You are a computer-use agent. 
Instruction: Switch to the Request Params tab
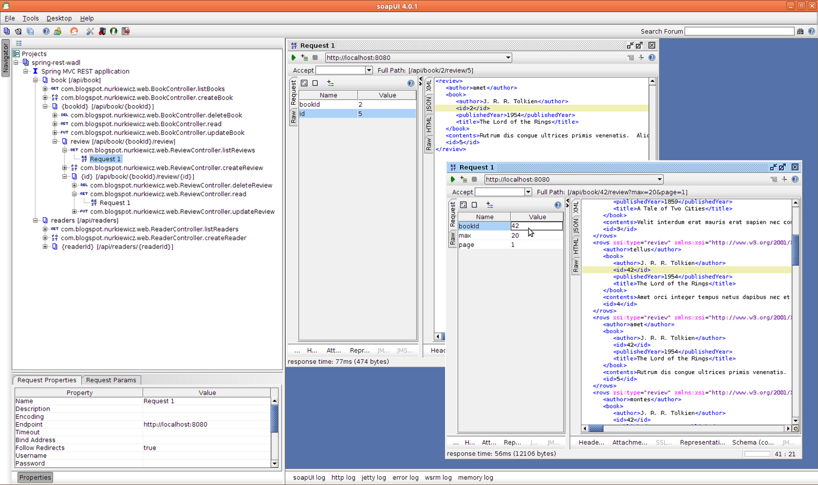coord(111,380)
